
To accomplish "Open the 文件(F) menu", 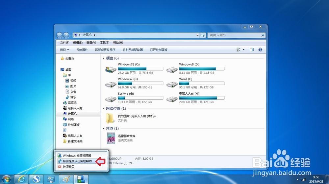I will pyautogui.click(x=64, y=43).
